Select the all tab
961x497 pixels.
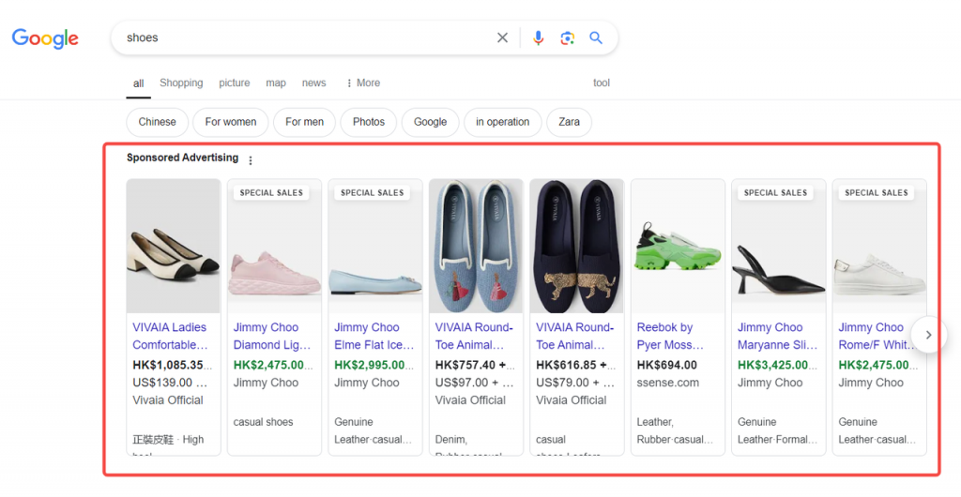pos(139,83)
